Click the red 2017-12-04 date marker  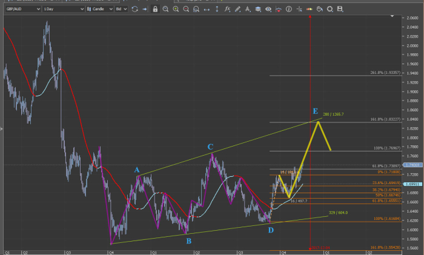pyautogui.click(x=320, y=248)
